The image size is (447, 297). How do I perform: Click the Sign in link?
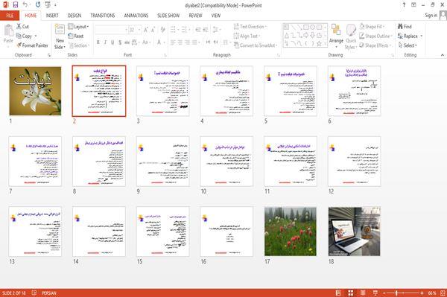[431, 16]
